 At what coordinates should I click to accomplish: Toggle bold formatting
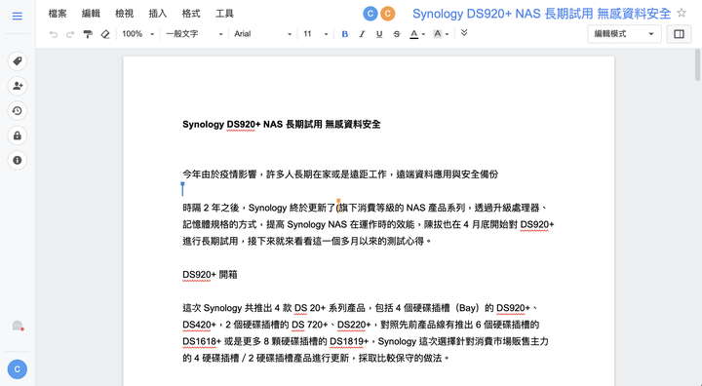click(345, 34)
